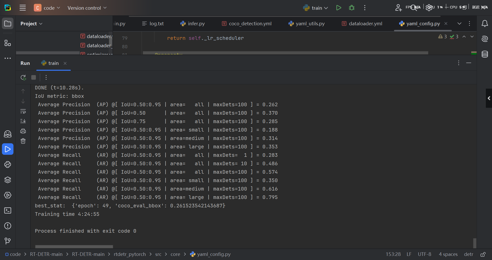Go to next highlighted problem arrow

coord(472,37)
